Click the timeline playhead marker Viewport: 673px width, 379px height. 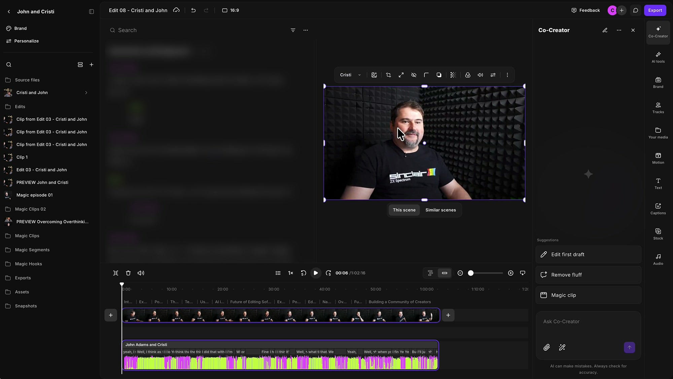click(x=122, y=285)
